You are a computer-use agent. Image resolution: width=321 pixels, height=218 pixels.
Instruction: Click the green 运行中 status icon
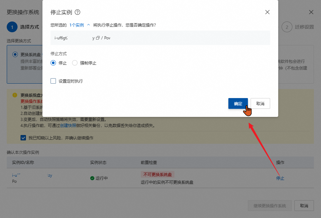click(92, 178)
